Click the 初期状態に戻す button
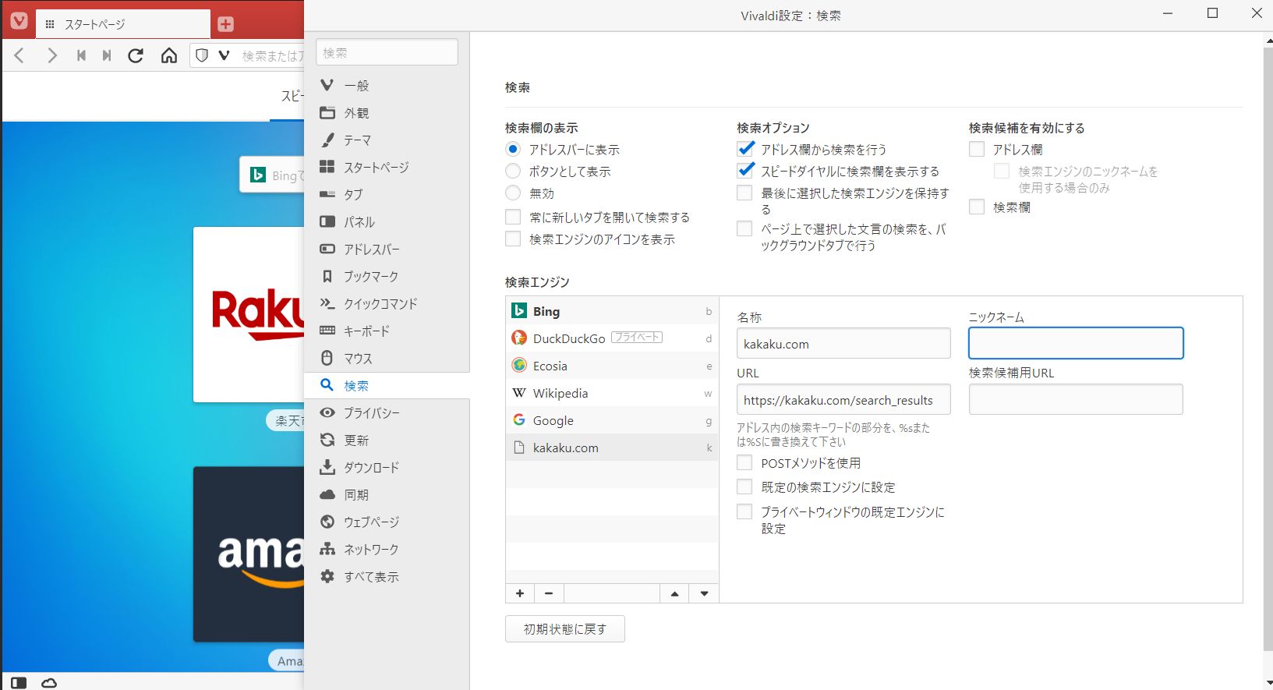The height and width of the screenshot is (690, 1273). click(564, 629)
